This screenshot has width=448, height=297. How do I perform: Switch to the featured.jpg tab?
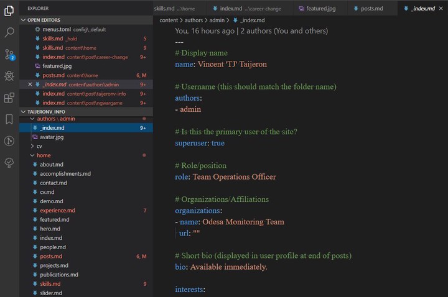[317, 9]
